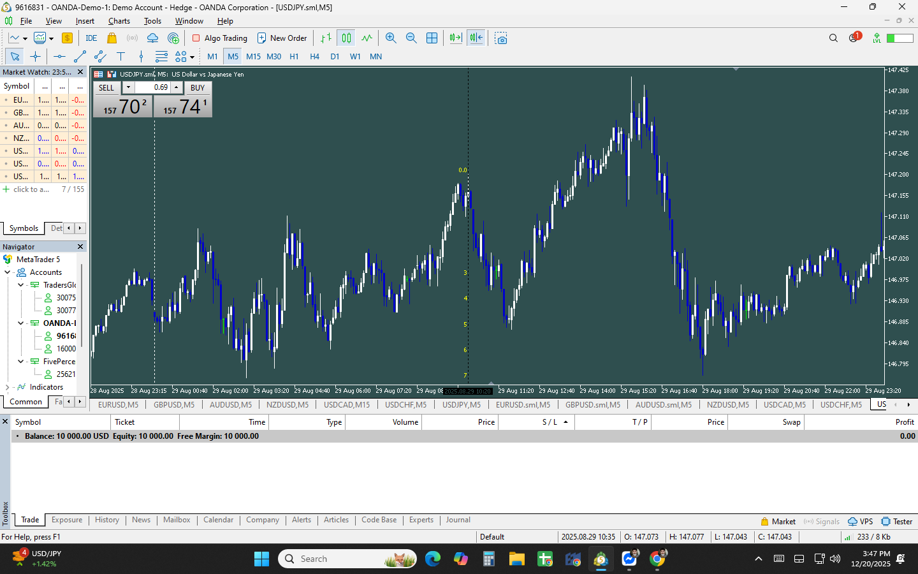Click the grayed signals broadcast icon
Image resolution: width=918 pixels, height=574 pixels.
[x=132, y=38]
